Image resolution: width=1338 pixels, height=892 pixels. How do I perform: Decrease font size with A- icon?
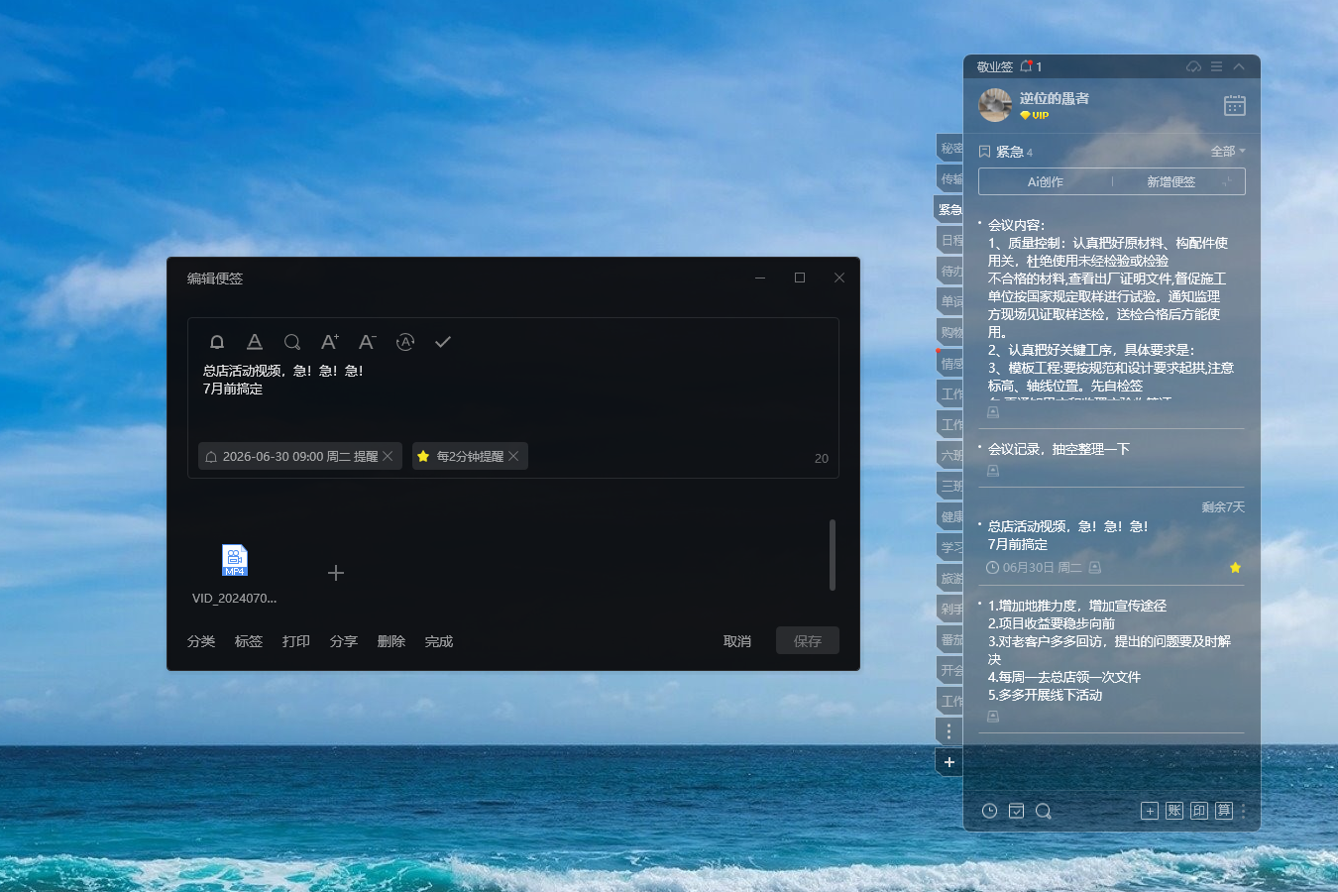[x=368, y=342]
